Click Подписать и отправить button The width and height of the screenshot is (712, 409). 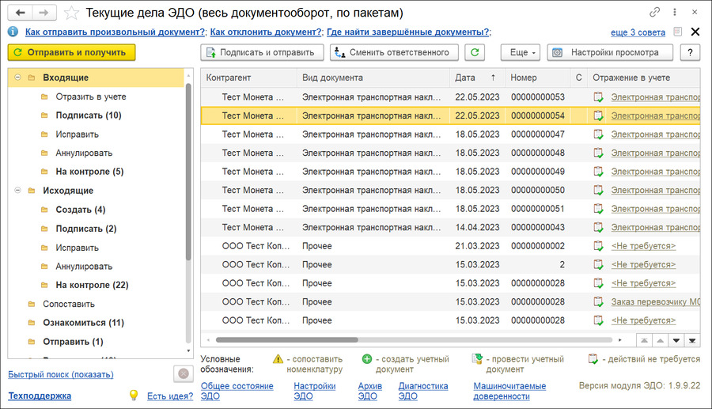(x=262, y=52)
